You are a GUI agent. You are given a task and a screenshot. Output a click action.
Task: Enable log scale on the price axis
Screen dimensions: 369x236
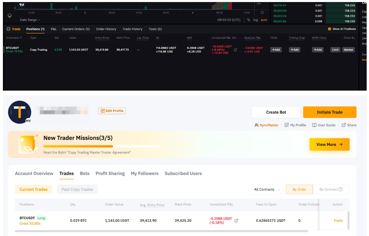click(x=256, y=20)
